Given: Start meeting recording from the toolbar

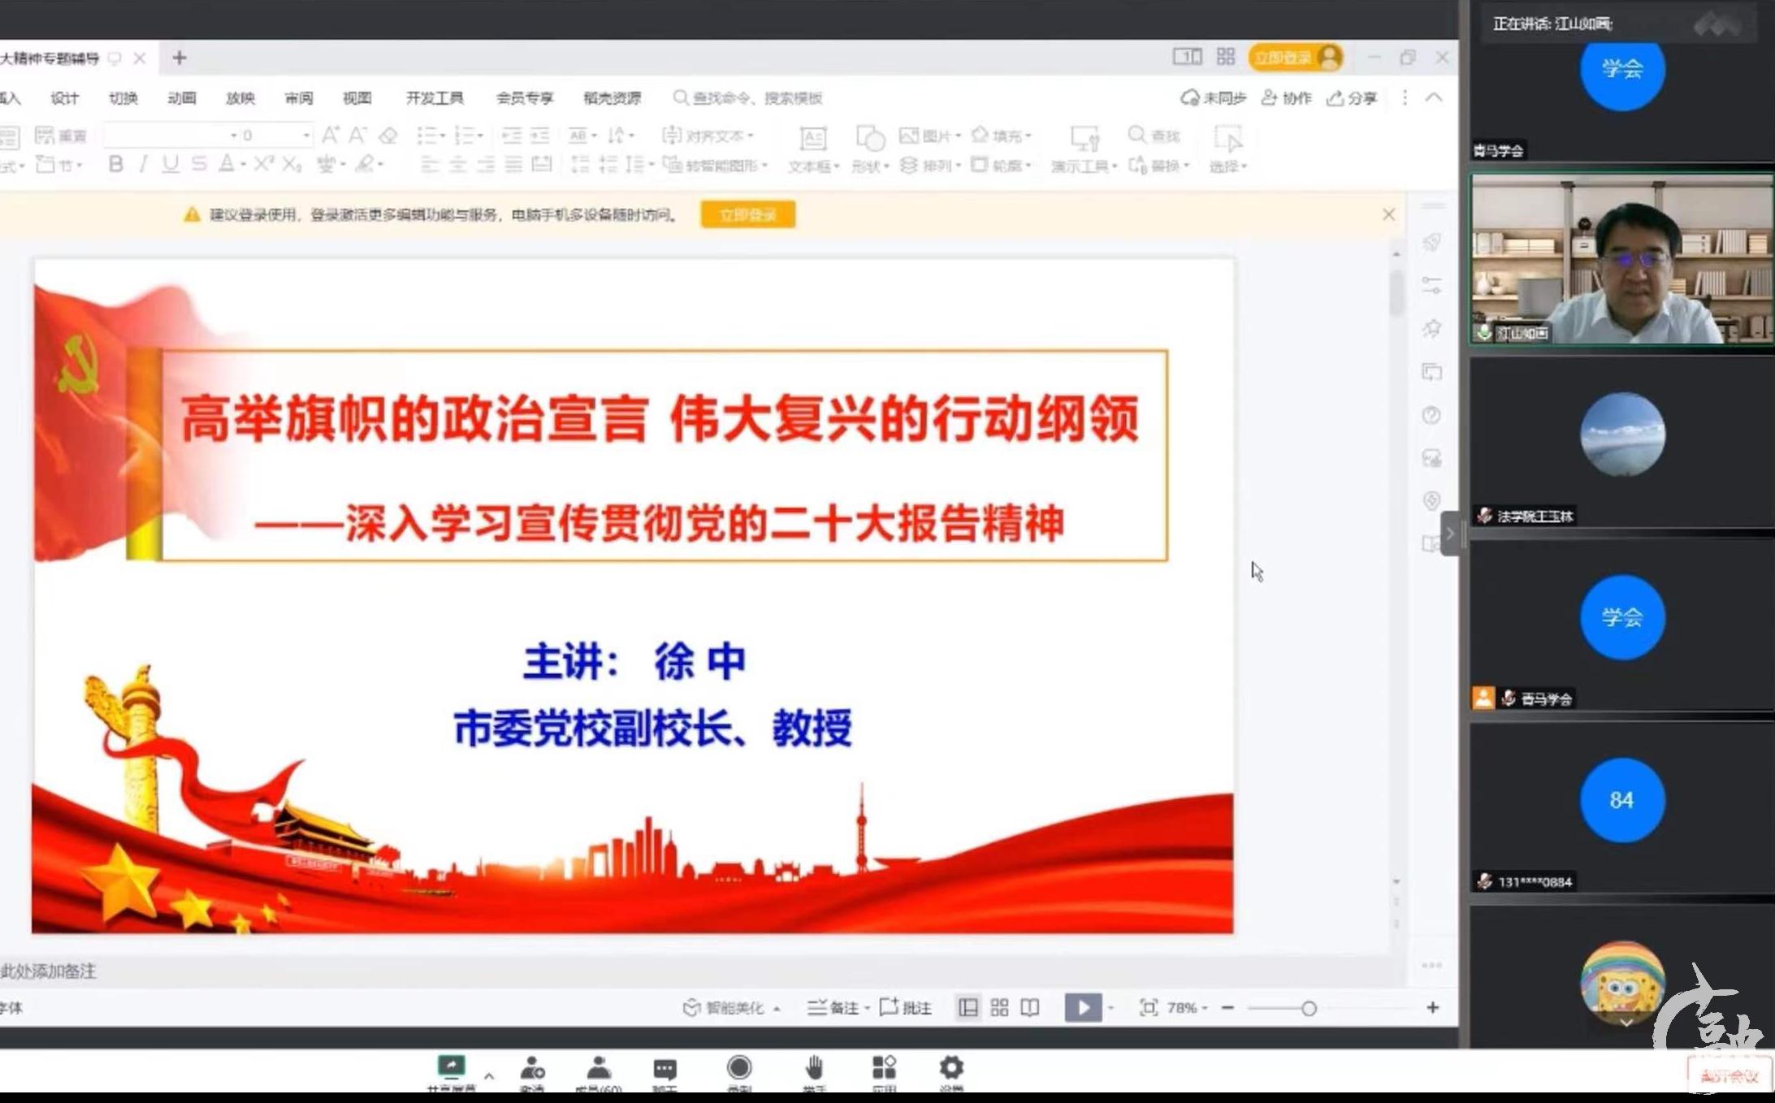Looking at the screenshot, I should [738, 1068].
